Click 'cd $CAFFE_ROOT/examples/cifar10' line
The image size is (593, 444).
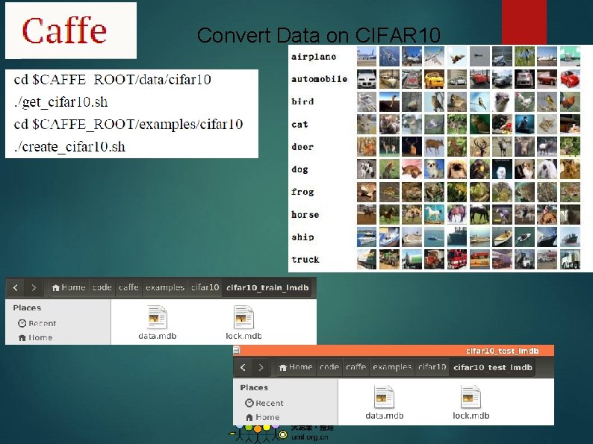tap(128, 125)
